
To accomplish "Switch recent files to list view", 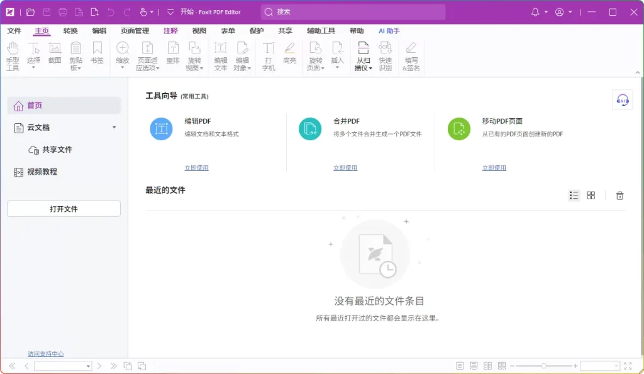I will 574,195.
